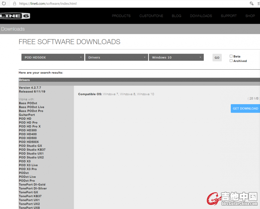Click the key icon in address bar
The image size is (260, 209).
(252, 3)
